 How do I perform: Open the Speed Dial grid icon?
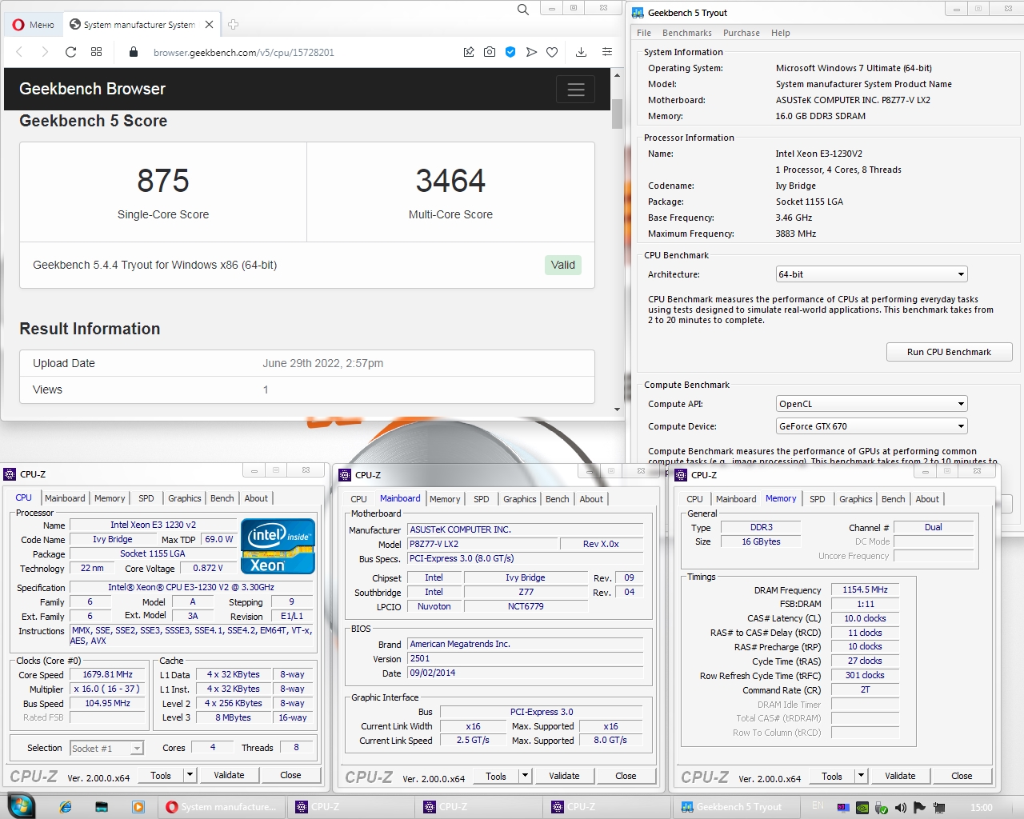pos(96,52)
